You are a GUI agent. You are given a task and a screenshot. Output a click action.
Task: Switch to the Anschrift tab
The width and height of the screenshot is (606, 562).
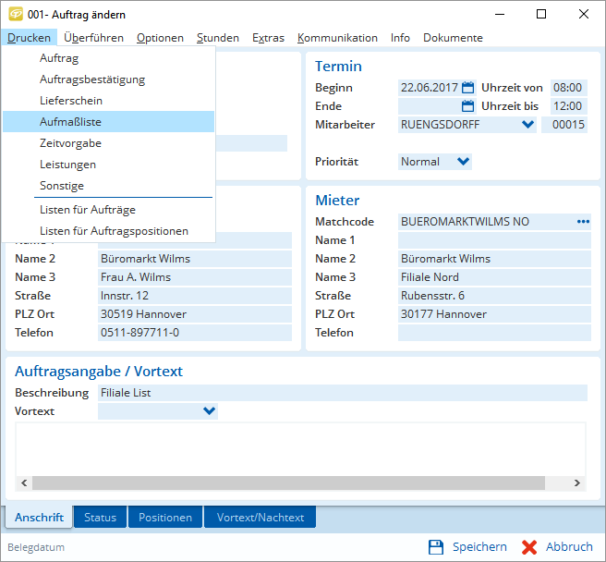click(39, 517)
